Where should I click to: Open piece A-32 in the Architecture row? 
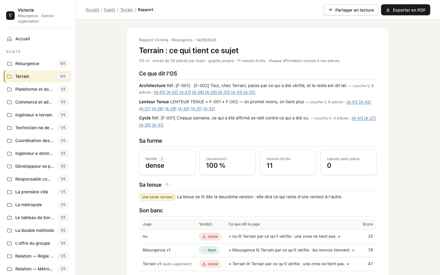[249, 92]
